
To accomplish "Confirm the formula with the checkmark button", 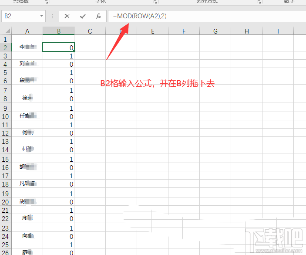I will [83, 16].
